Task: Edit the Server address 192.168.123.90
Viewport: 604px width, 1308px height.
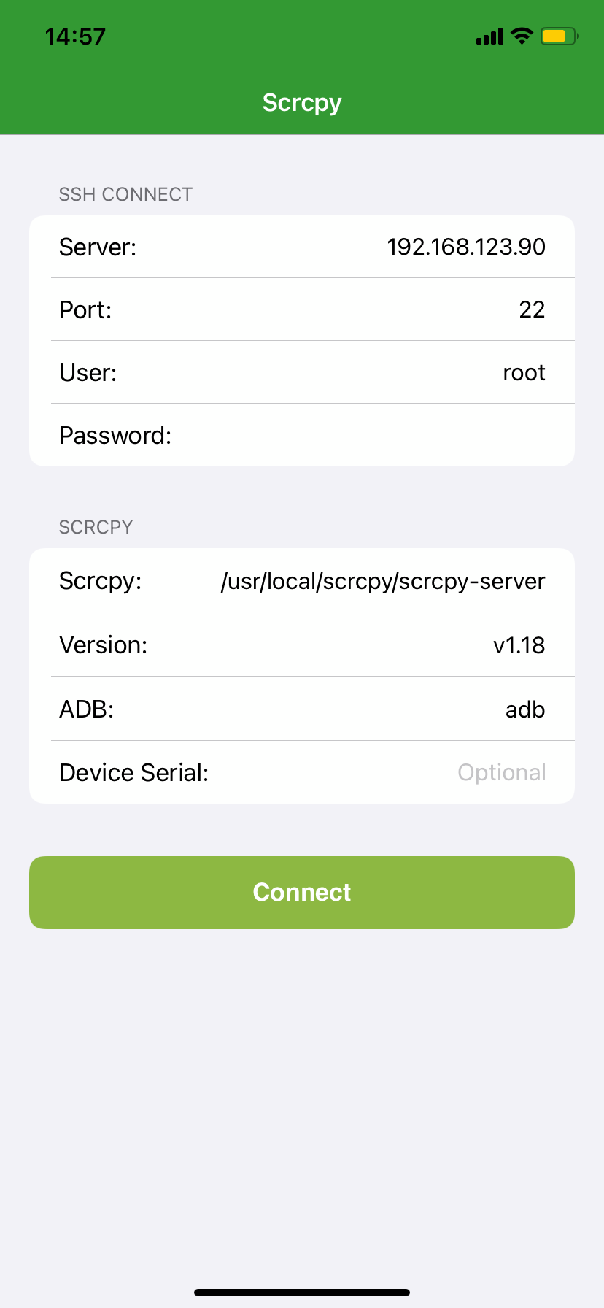Action: tap(465, 247)
